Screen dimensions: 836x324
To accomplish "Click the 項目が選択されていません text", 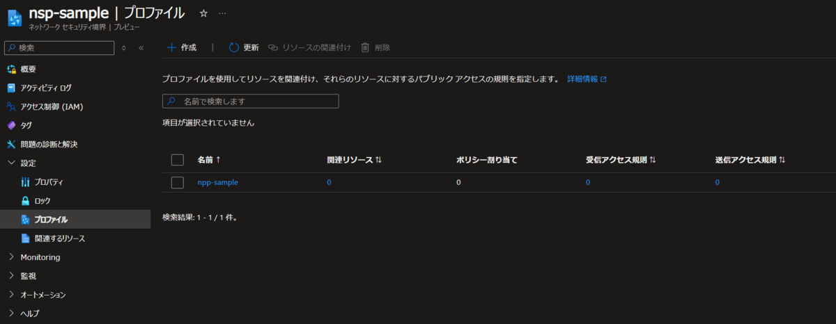I will [208, 123].
